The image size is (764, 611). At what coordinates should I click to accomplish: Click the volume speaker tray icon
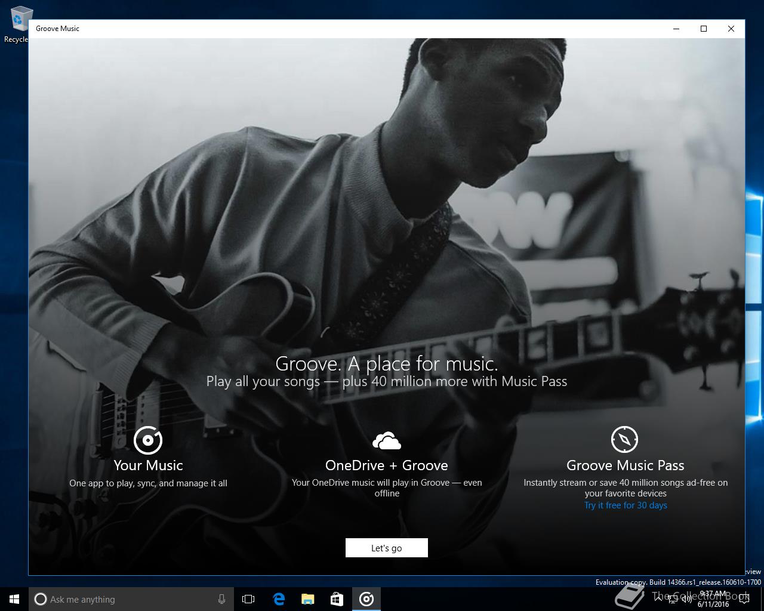point(688,599)
